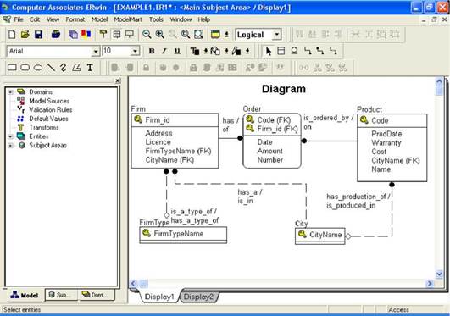This screenshot has height=316, width=450.
Task: Select Validation Rules in model tree
Action: click(51, 109)
